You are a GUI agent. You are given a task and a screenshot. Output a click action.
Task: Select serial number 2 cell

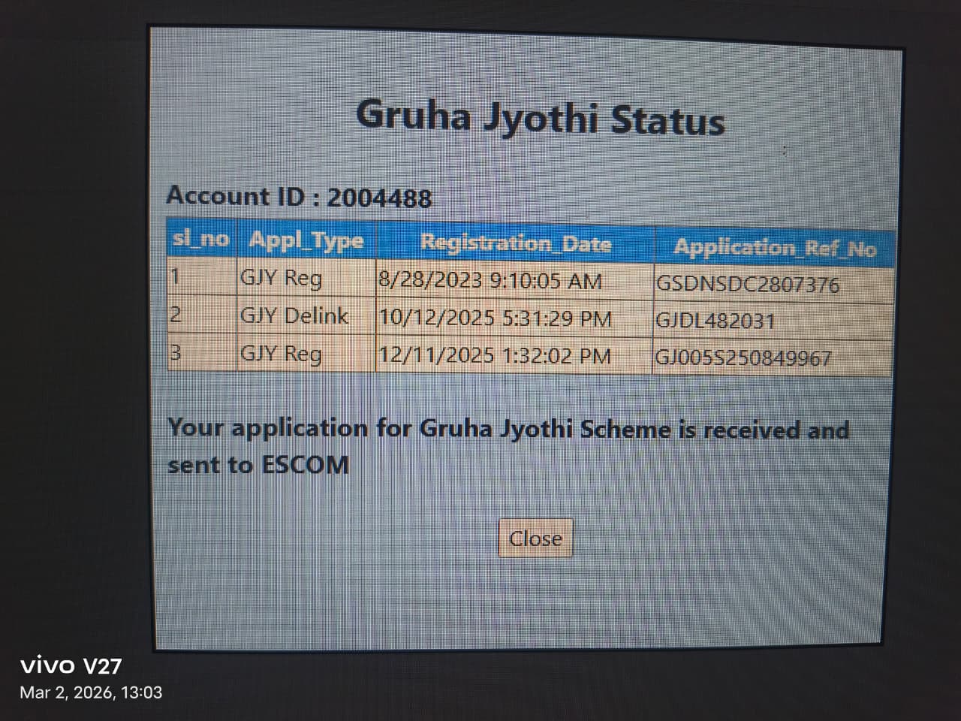(x=201, y=314)
